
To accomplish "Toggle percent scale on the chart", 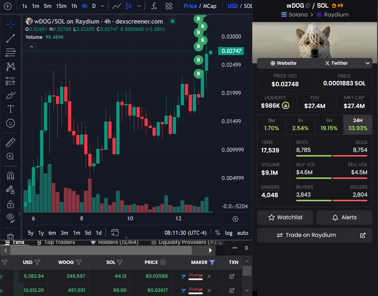I will 218,233.
